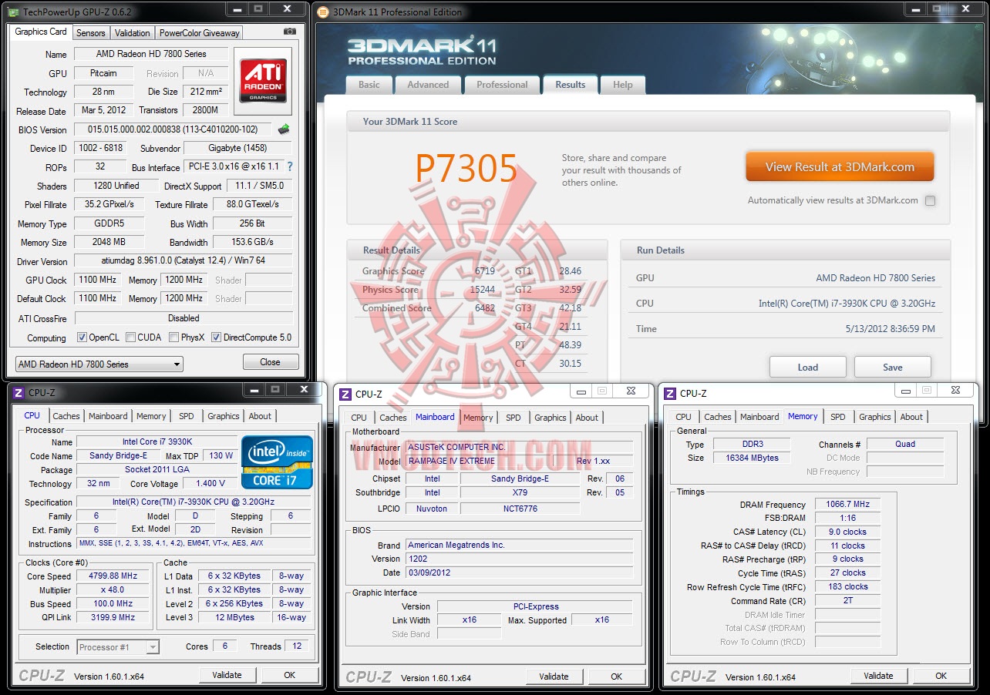990x695 pixels.
Task: Toggle the CUDA checkbox in GPU-Z
Action: 130,337
